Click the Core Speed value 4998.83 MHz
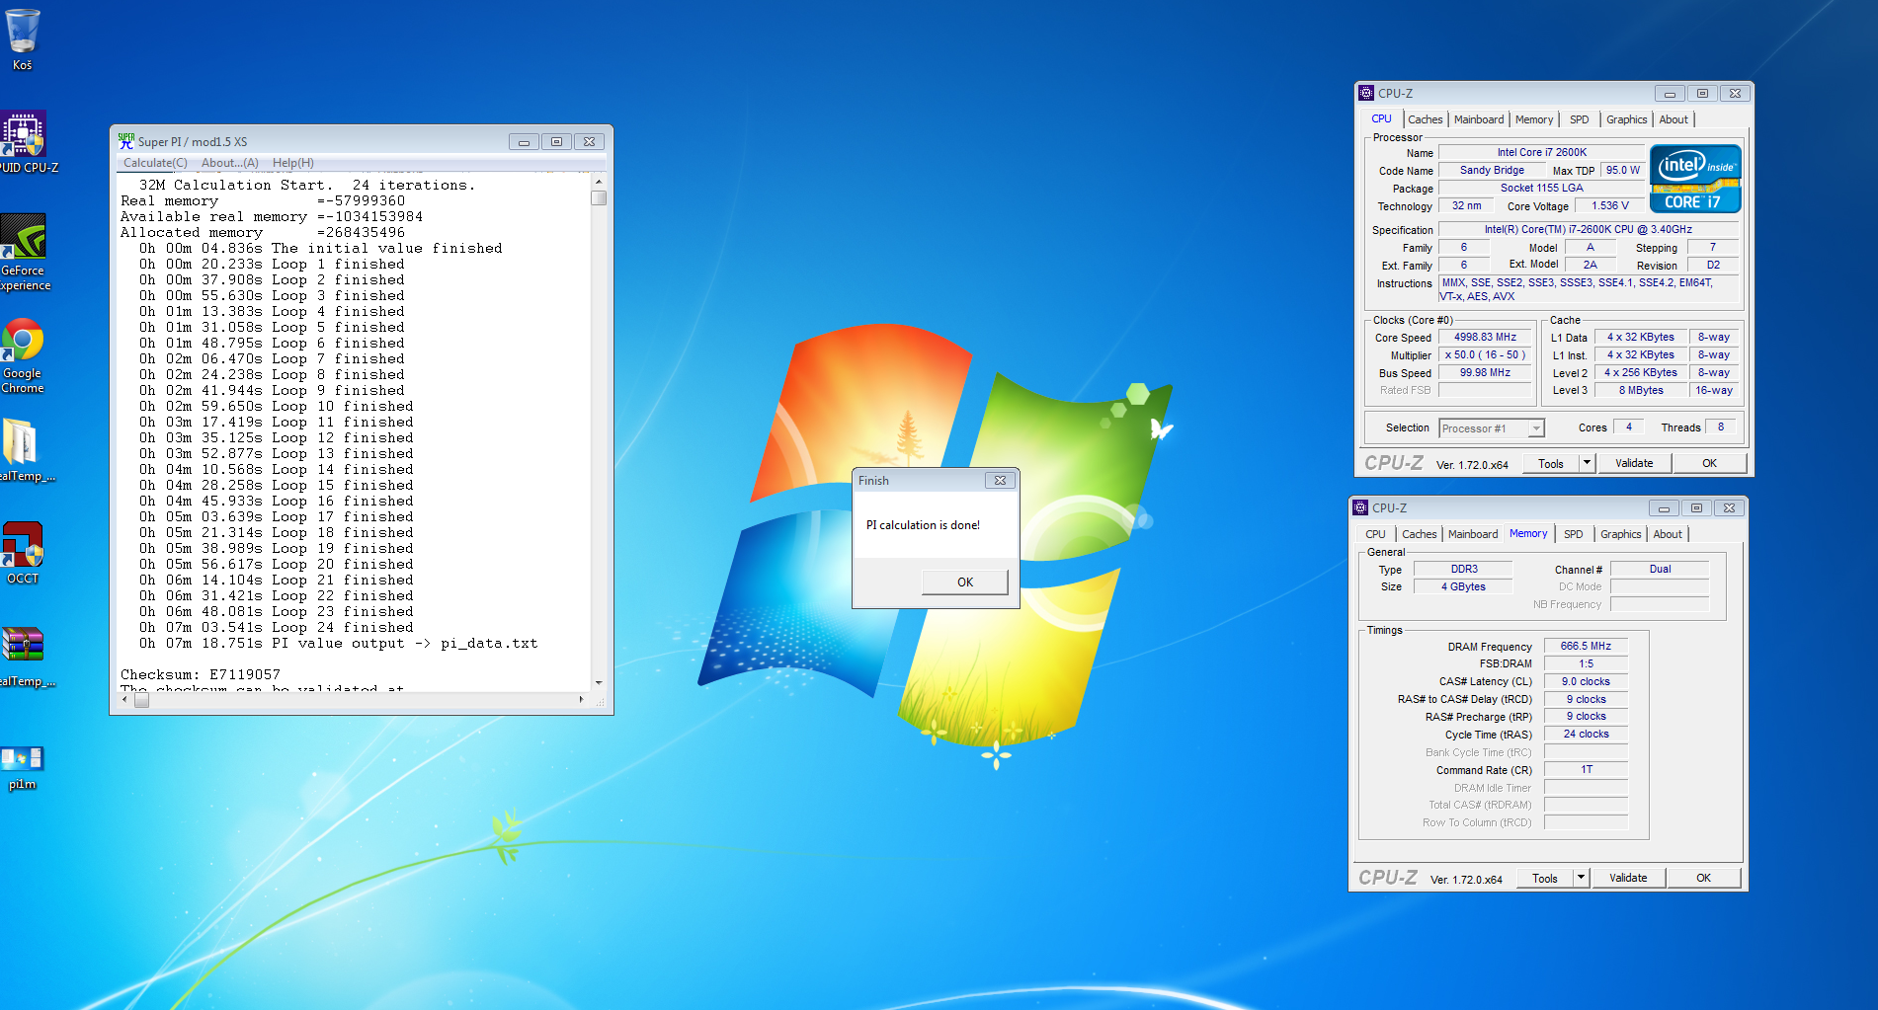The width and height of the screenshot is (1878, 1010). tap(1485, 338)
